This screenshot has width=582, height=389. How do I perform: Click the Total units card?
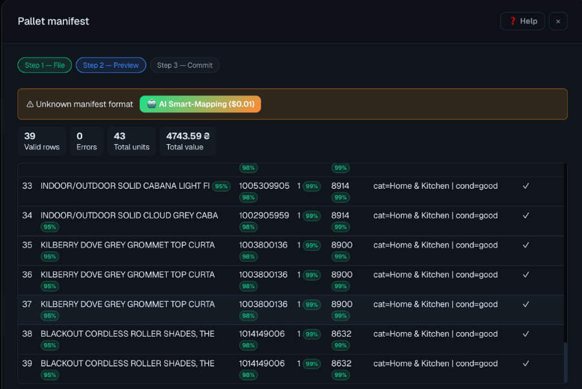[131, 141]
